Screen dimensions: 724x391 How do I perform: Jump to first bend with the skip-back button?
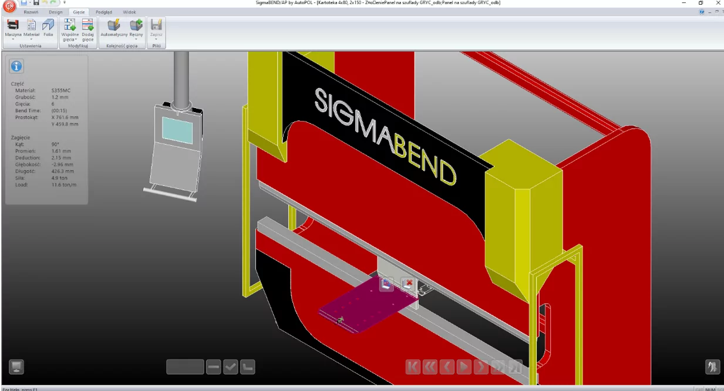click(x=413, y=366)
